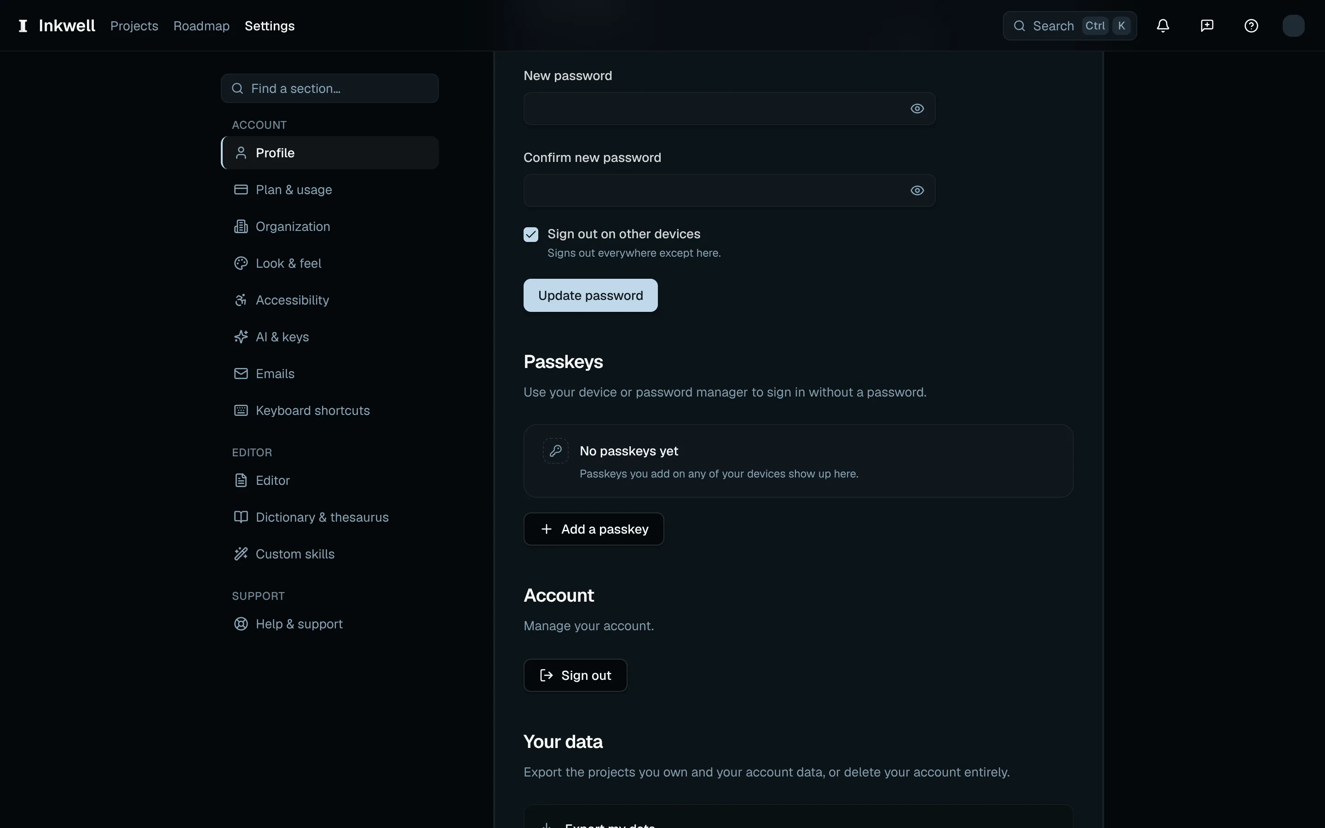Open the user avatar menu
1325x828 pixels.
[x=1293, y=26]
